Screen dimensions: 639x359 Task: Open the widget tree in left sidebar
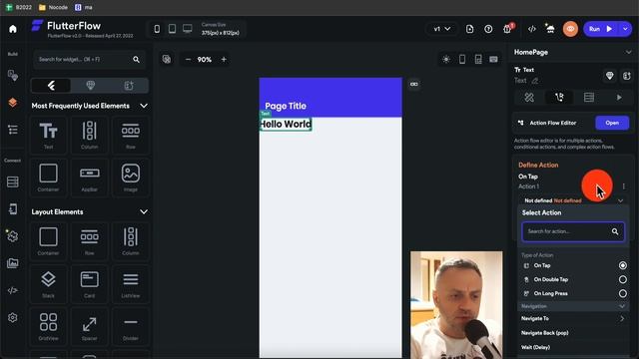pyautogui.click(x=13, y=130)
